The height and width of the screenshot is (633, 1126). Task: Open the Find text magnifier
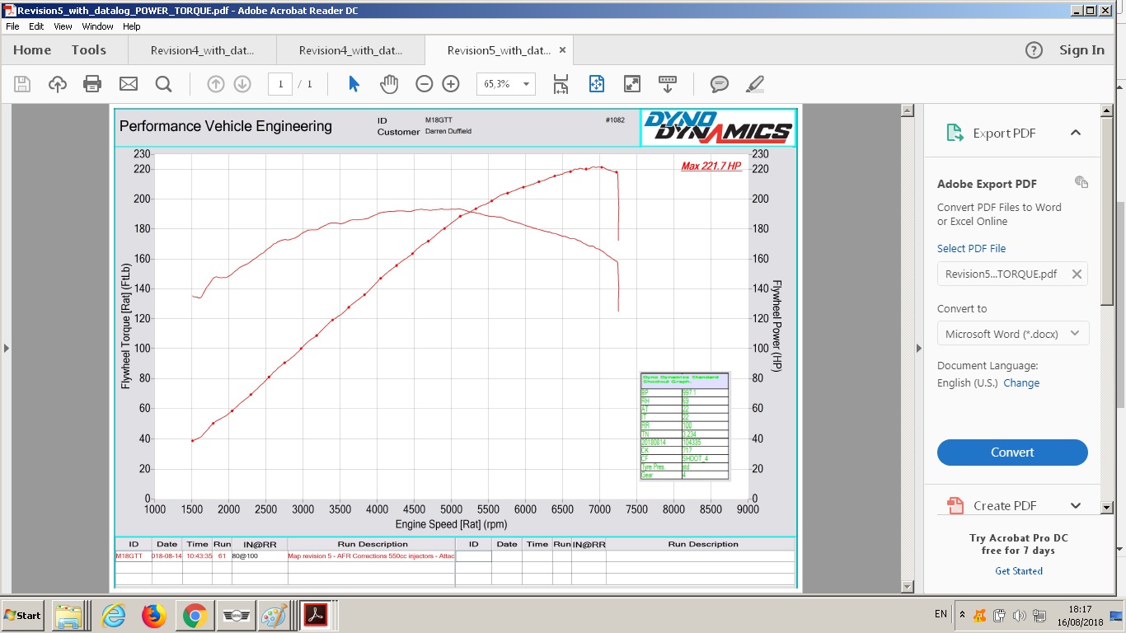163,84
